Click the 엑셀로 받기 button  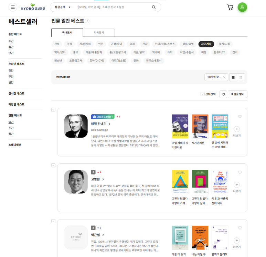click(237, 94)
